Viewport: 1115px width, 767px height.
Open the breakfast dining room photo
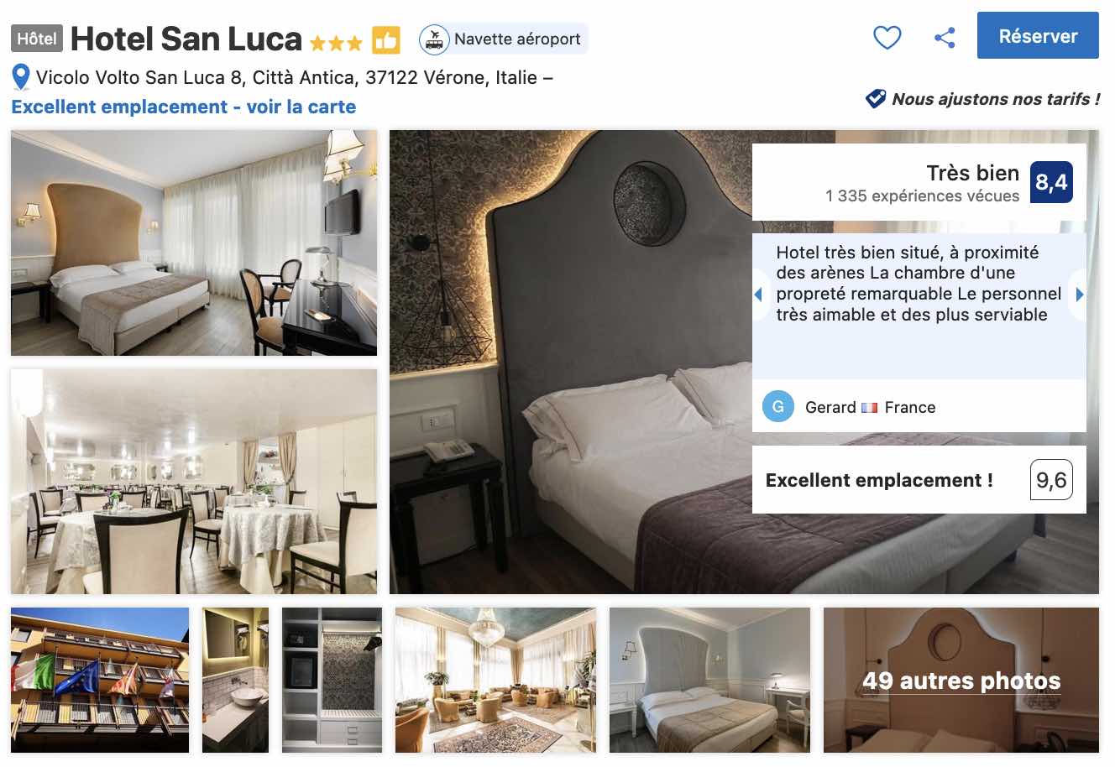(194, 482)
